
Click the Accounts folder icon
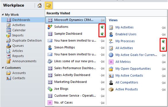9,73
